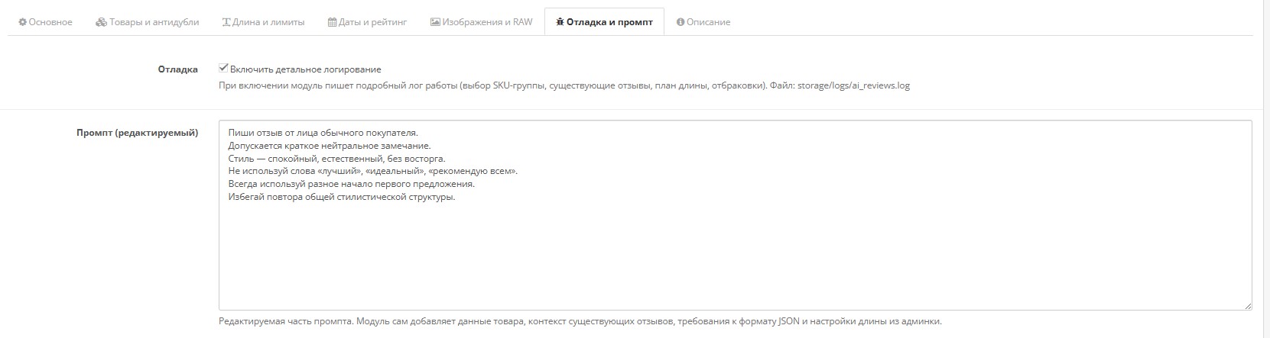
Task: Disable the detailed logging checkbox
Action: click(x=223, y=69)
